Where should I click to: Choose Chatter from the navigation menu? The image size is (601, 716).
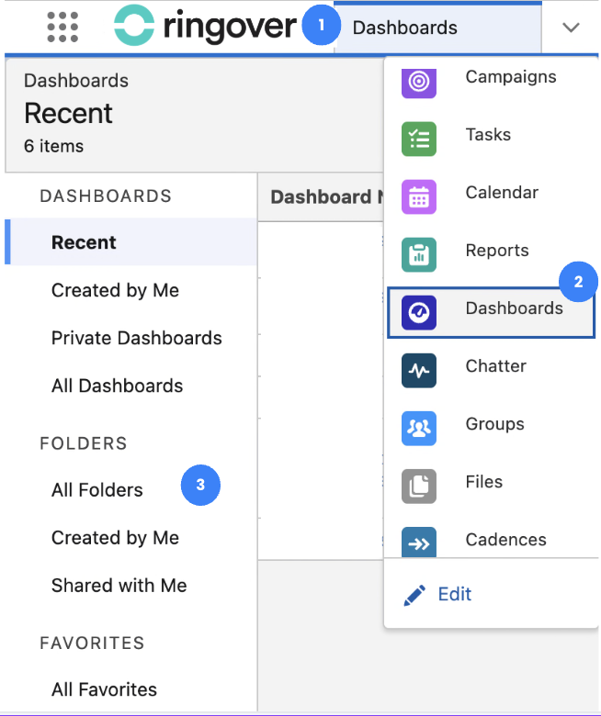(495, 366)
